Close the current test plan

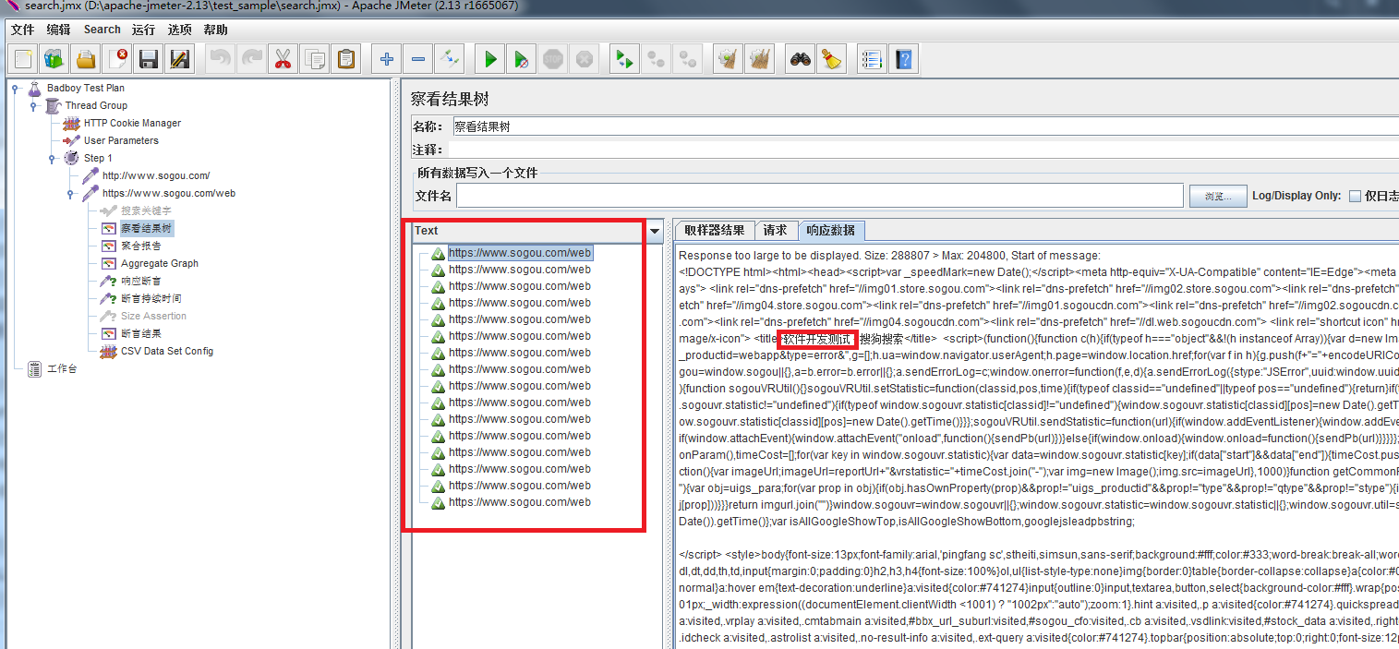pos(117,60)
